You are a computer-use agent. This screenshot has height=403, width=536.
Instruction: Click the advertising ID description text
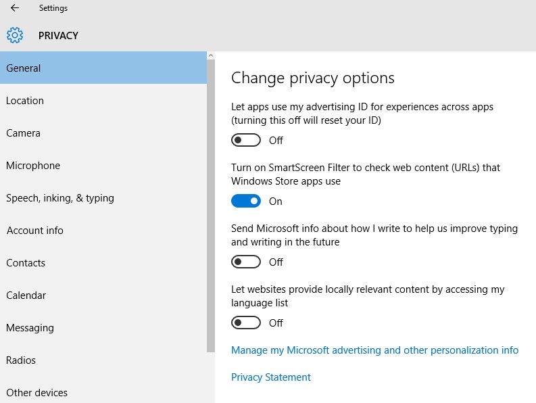pyautogui.click(x=362, y=113)
